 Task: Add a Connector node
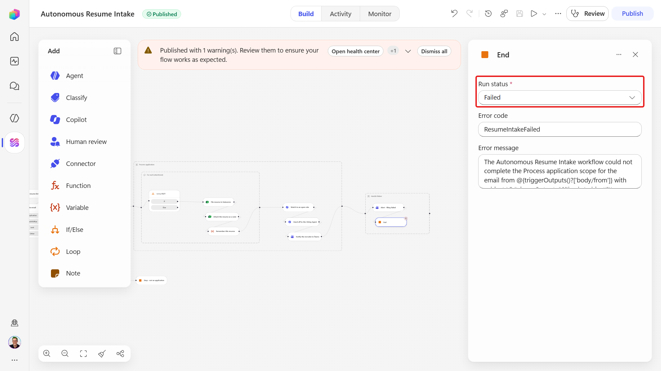(84, 164)
